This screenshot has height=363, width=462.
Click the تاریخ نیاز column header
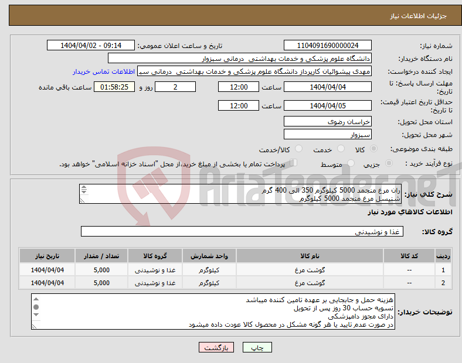pos(47,256)
